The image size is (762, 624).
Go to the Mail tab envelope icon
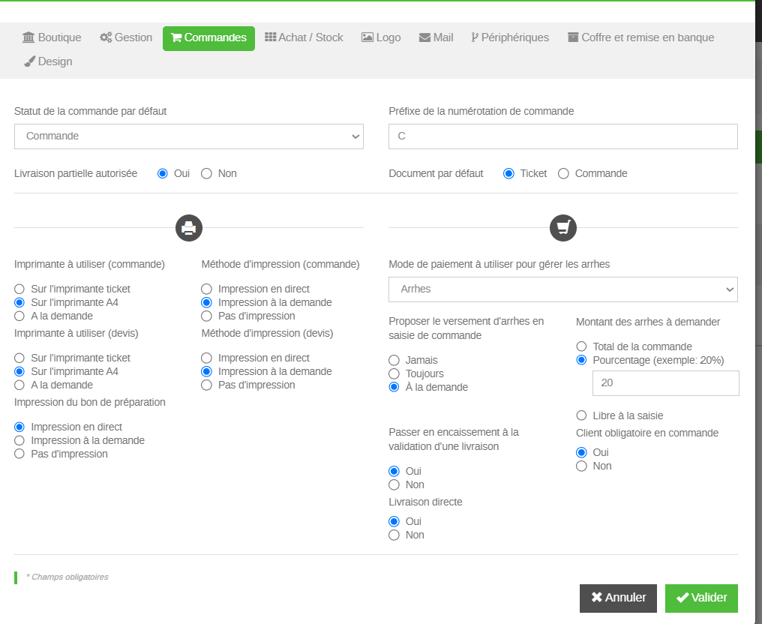pos(436,37)
